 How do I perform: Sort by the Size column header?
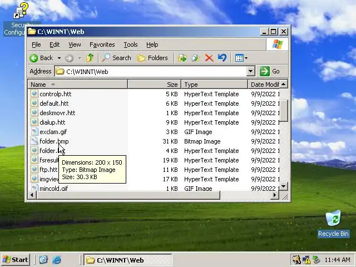[x=155, y=85]
